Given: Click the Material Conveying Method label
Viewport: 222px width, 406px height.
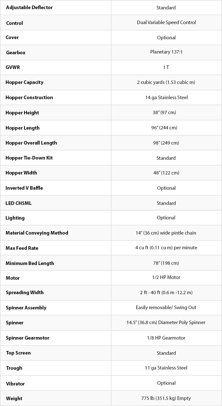Looking at the screenshot, I should click(x=37, y=233).
